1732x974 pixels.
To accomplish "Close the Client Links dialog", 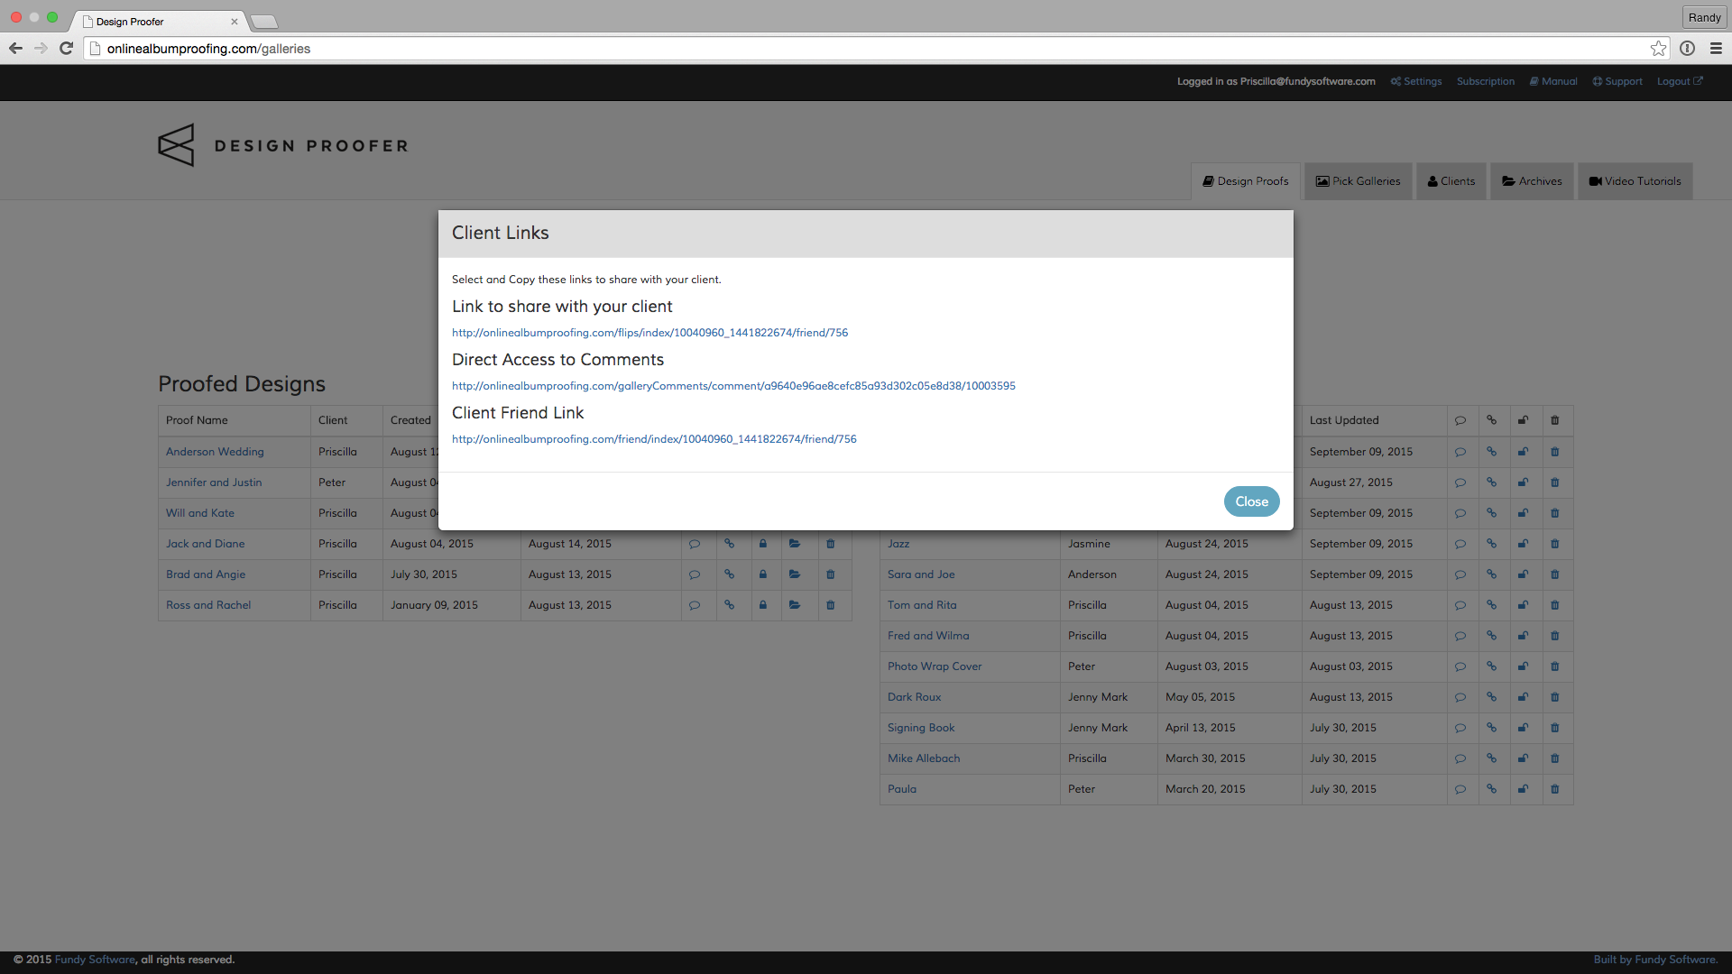I will 1251,501.
